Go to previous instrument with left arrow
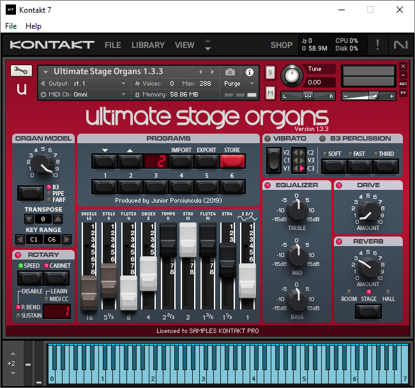 coord(200,72)
